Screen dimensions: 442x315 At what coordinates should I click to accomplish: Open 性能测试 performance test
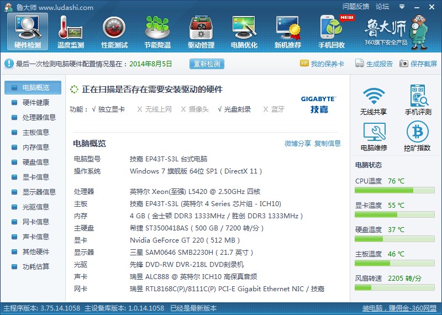pyautogui.click(x=114, y=32)
